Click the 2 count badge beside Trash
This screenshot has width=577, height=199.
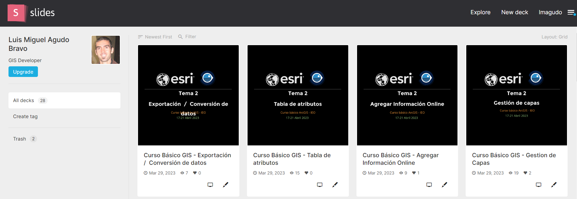[33, 139]
